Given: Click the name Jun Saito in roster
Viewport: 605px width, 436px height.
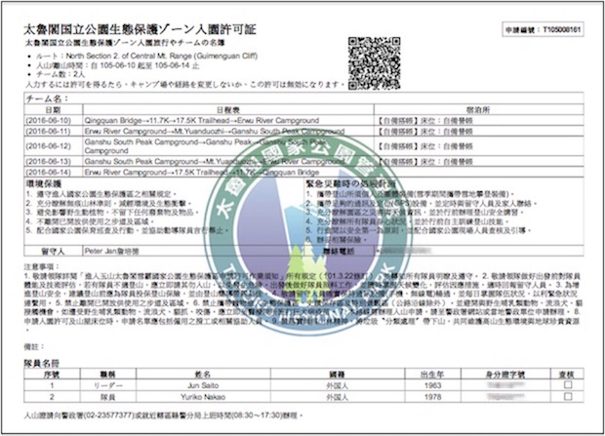Looking at the screenshot, I should (x=219, y=387).
